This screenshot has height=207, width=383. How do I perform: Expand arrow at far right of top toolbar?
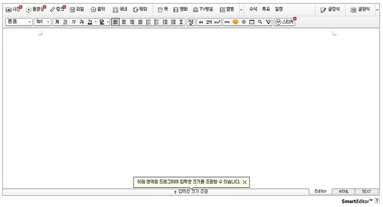[377, 10]
